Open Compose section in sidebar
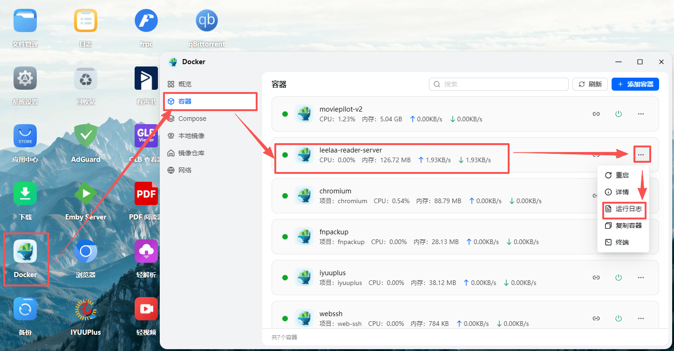This screenshot has width=674, height=351. [192, 119]
